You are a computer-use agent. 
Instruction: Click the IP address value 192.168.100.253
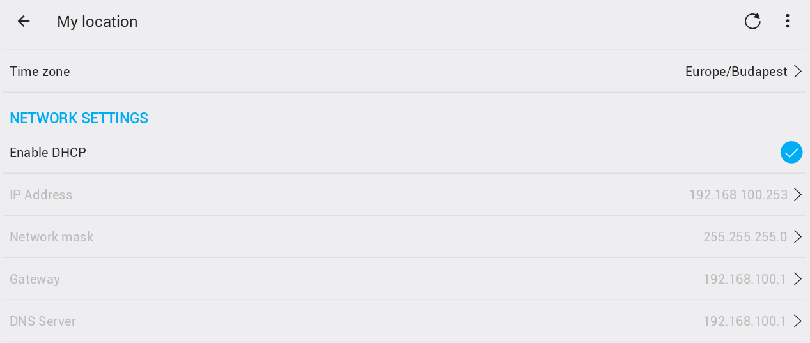click(x=738, y=195)
